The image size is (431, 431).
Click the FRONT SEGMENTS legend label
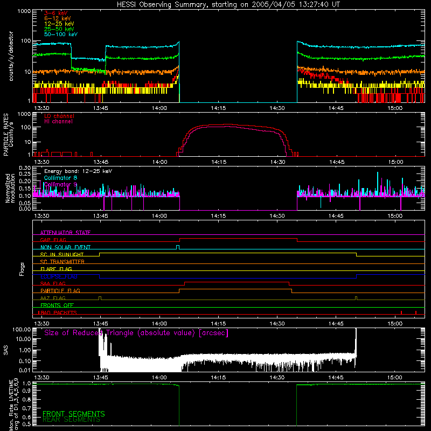coord(74,414)
